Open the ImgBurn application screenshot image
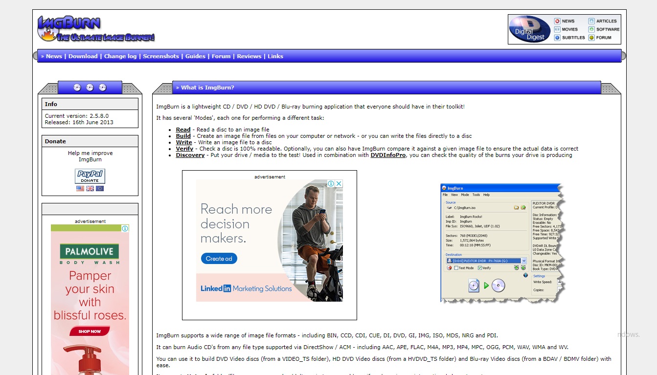 pos(502,243)
